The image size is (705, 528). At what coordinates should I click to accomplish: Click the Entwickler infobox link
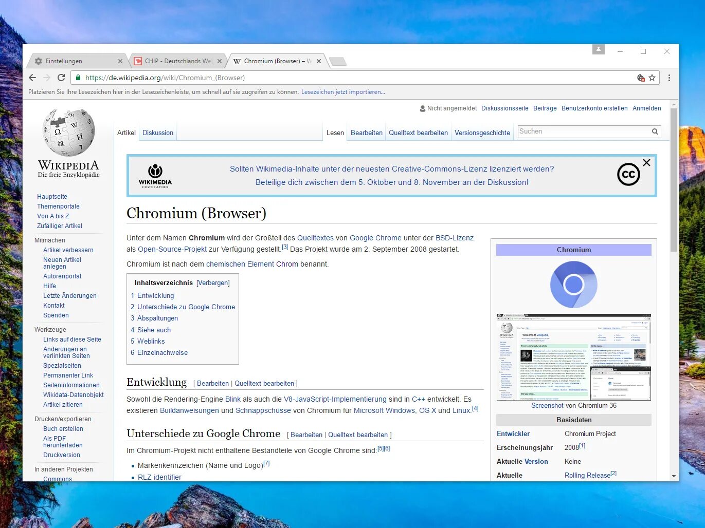[513, 434]
